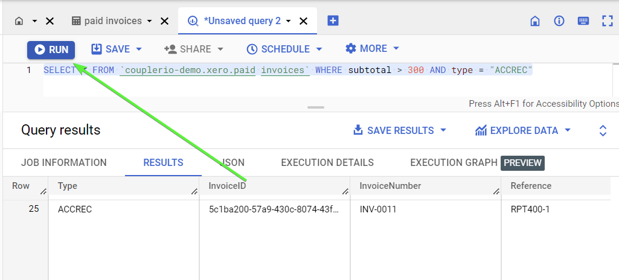
Task: Select the RPT400-1 reference cell
Action: click(530, 209)
